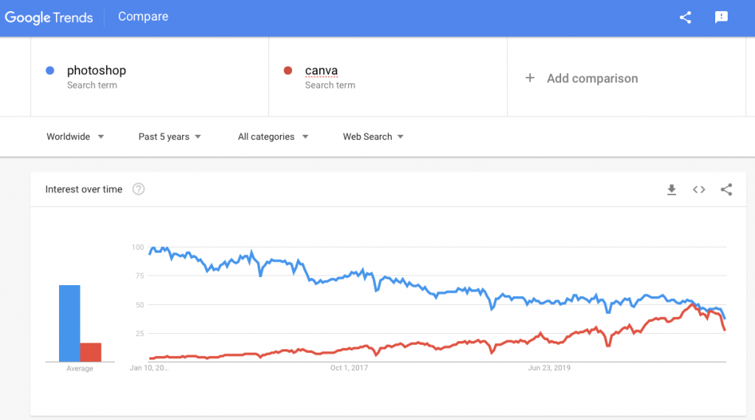The image size is (755, 420).
Task: Go to the Google Trends home logo
Action: pos(49,18)
